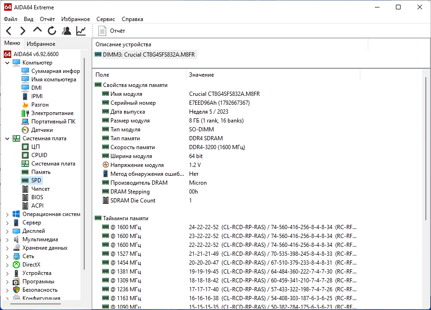Open the Портативный ПК laptop icon
This screenshot has height=310, width=431.
[25, 122]
